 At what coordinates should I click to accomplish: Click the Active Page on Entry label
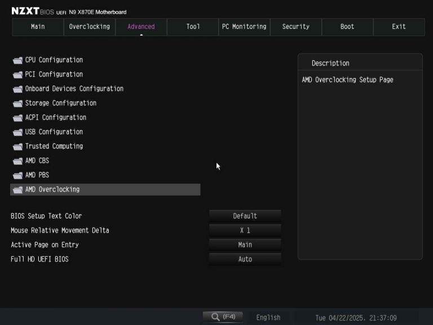(45, 244)
